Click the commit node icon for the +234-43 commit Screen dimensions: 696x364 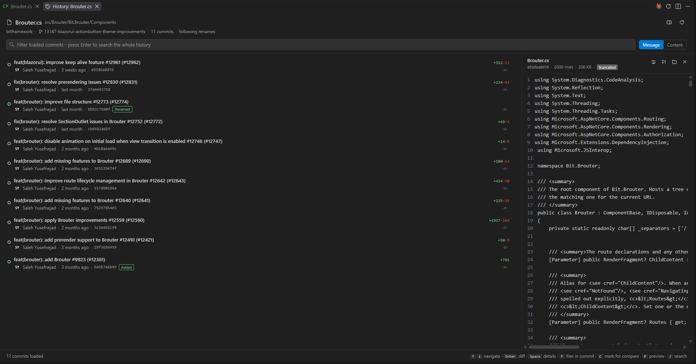point(505,90)
